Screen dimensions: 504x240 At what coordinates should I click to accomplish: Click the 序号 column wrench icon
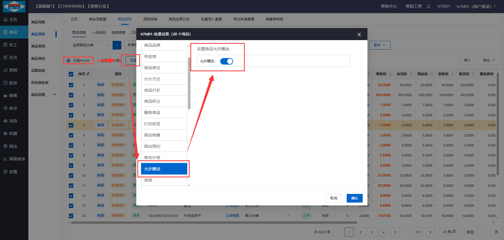tap(88, 74)
